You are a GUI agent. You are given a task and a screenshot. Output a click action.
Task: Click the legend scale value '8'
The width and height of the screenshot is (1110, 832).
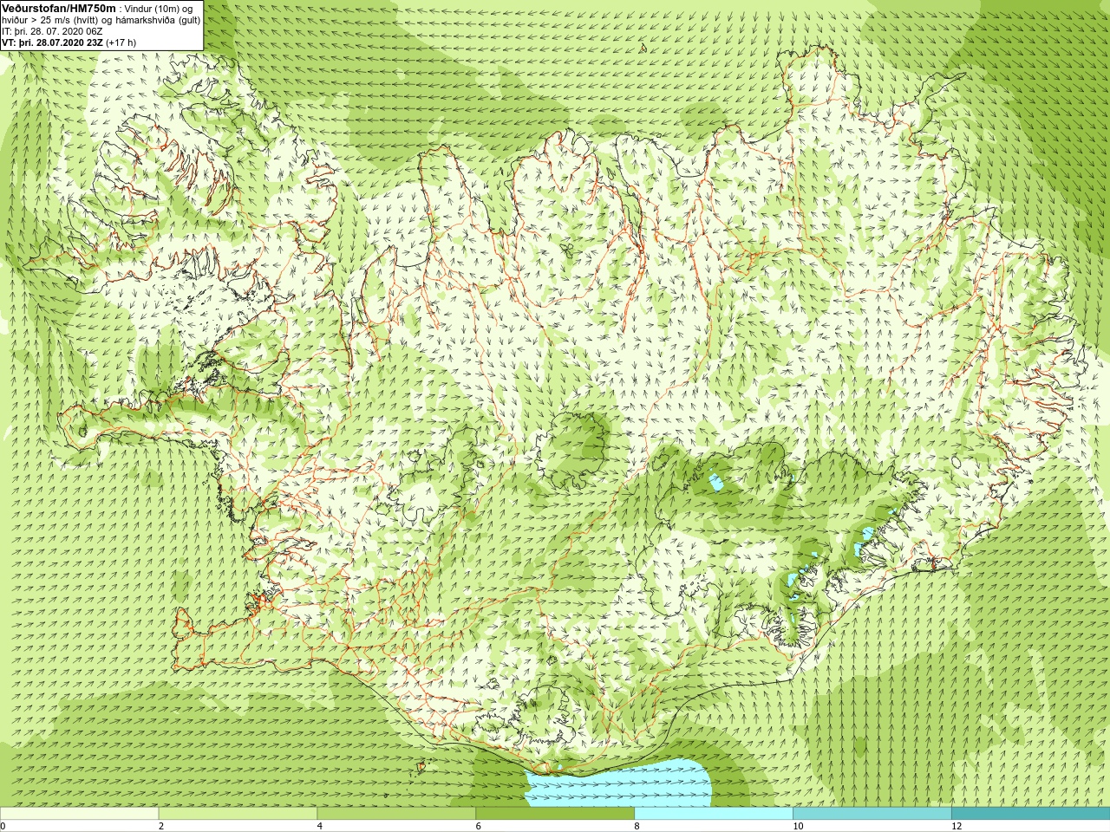(x=637, y=826)
